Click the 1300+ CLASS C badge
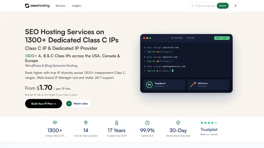Image resolution: width=264 pixels, height=148 pixels. pyautogui.click(x=222, y=38)
